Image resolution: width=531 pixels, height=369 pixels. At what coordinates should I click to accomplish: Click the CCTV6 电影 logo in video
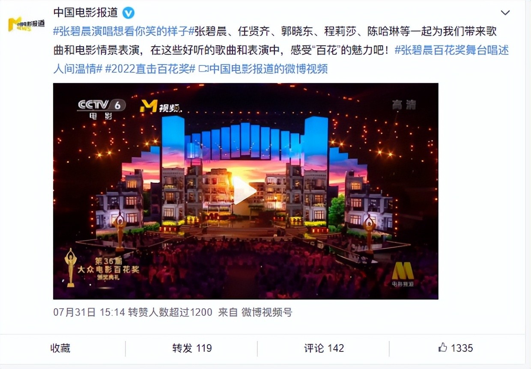click(101, 108)
